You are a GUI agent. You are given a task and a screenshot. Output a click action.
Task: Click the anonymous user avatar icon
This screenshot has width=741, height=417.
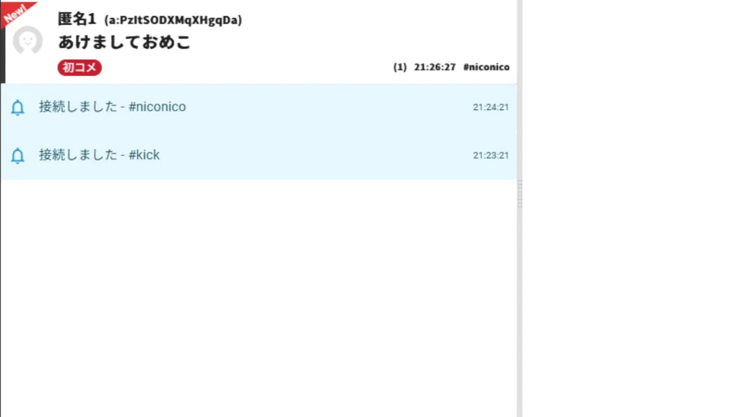[28, 41]
